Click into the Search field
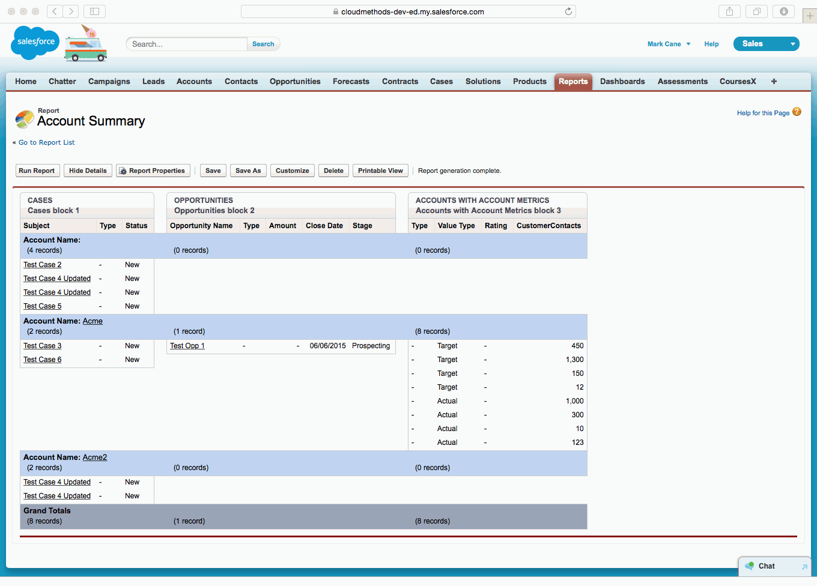 pos(186,43)
